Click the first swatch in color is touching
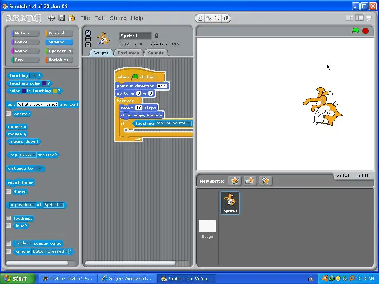 tap(24, 91)
